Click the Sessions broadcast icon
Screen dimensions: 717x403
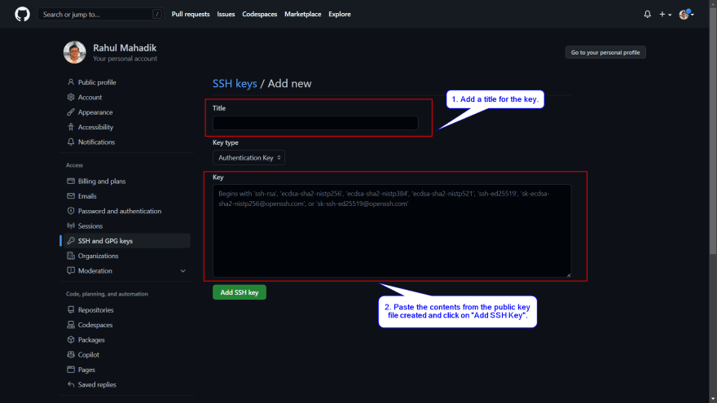tap(71, 226)
